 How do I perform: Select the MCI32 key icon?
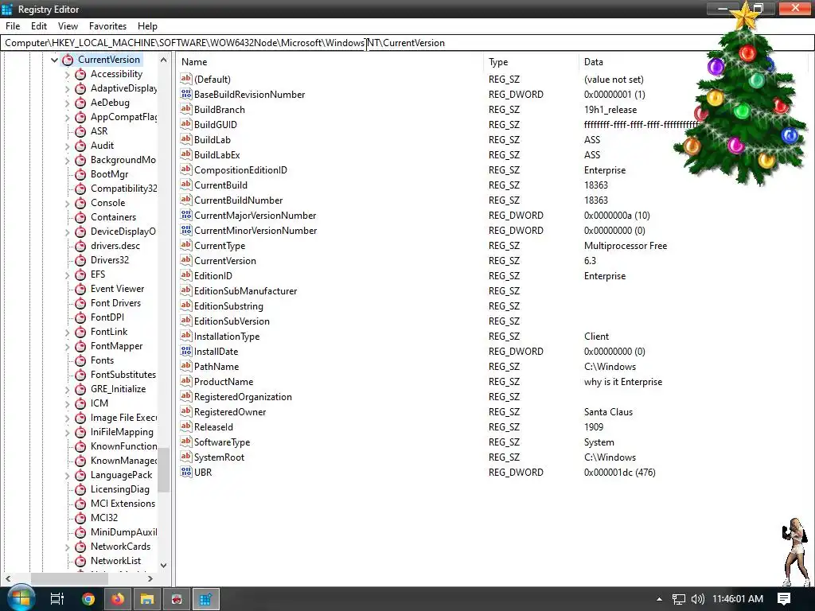(x=80, y=519)
